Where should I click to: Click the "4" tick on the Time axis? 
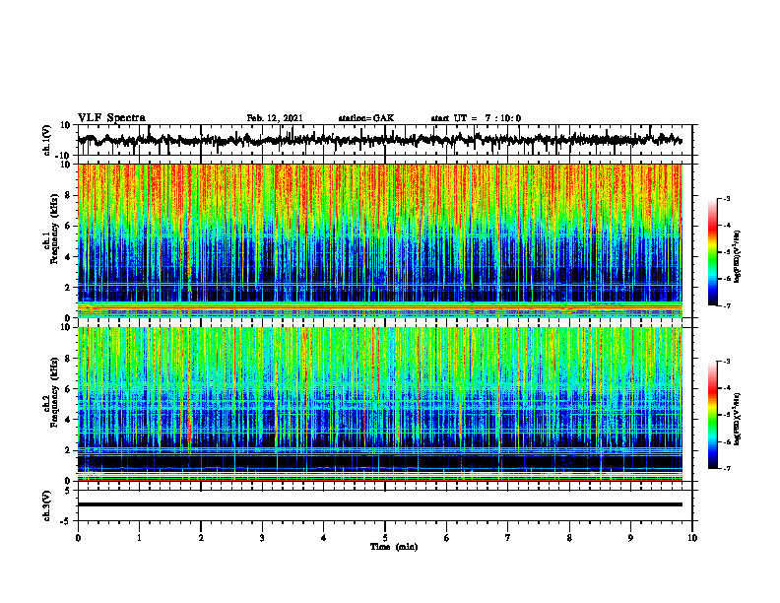click(x=324, y=538)
